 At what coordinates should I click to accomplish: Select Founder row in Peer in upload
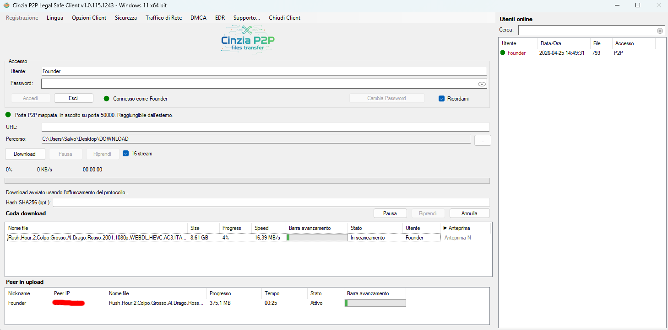click(206, 303)
